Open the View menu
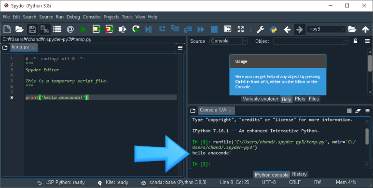The width and height of the screenshot is (373, 188). 140,17
